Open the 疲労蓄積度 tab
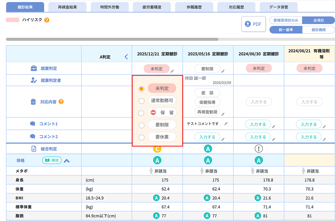 pyautogui.click(x=152, y=7)
